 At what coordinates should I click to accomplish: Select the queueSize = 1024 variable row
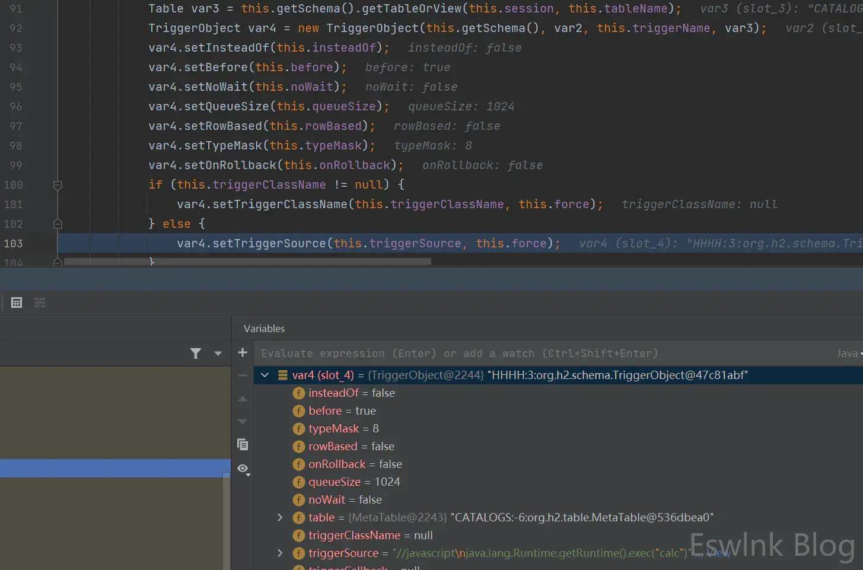(x=354, y=482)
